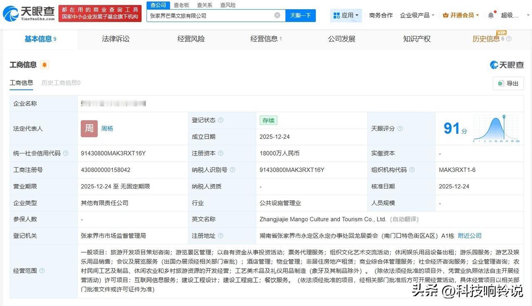Select the 工商信息 sub-tab
Viewport: 532px width, 306px height.
click(22, 83)
